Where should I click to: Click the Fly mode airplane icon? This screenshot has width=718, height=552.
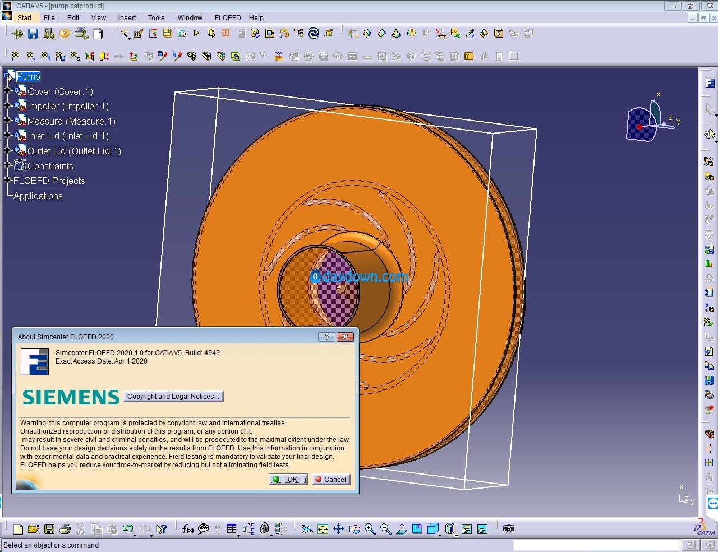coord(307,528)
